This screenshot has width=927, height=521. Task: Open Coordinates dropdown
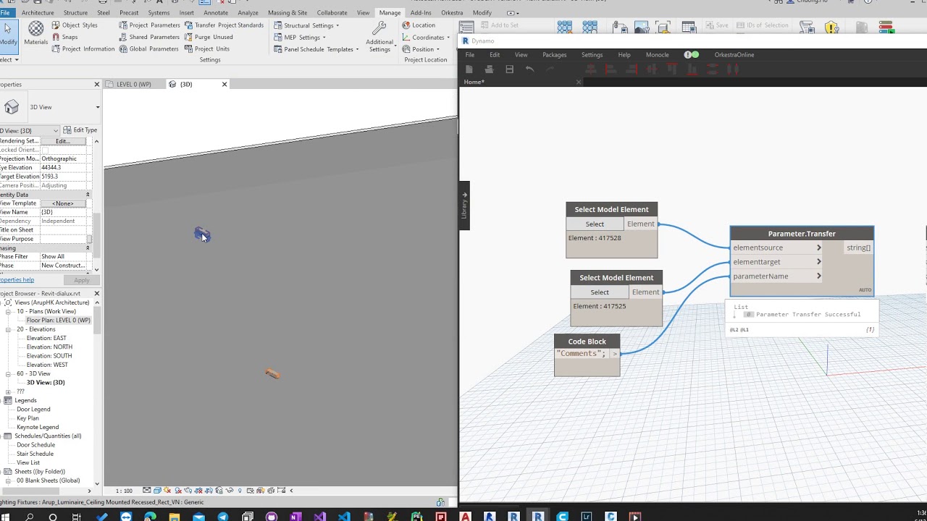[x=426, y=38]
